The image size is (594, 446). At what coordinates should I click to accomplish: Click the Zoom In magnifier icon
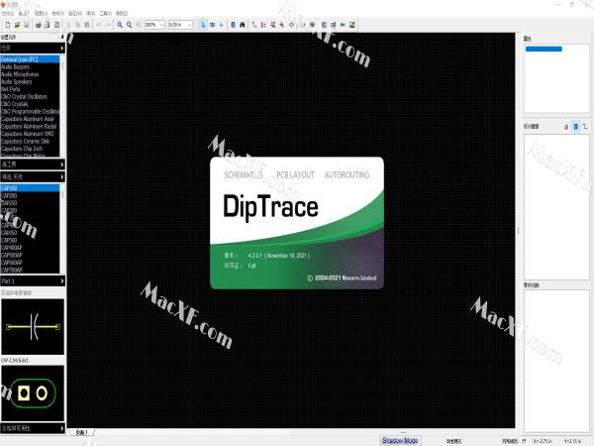coord(120,25)
